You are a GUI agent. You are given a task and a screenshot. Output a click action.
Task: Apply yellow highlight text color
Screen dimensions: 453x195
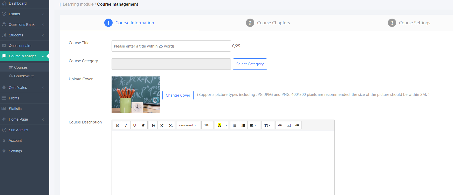tap(219, 125)
